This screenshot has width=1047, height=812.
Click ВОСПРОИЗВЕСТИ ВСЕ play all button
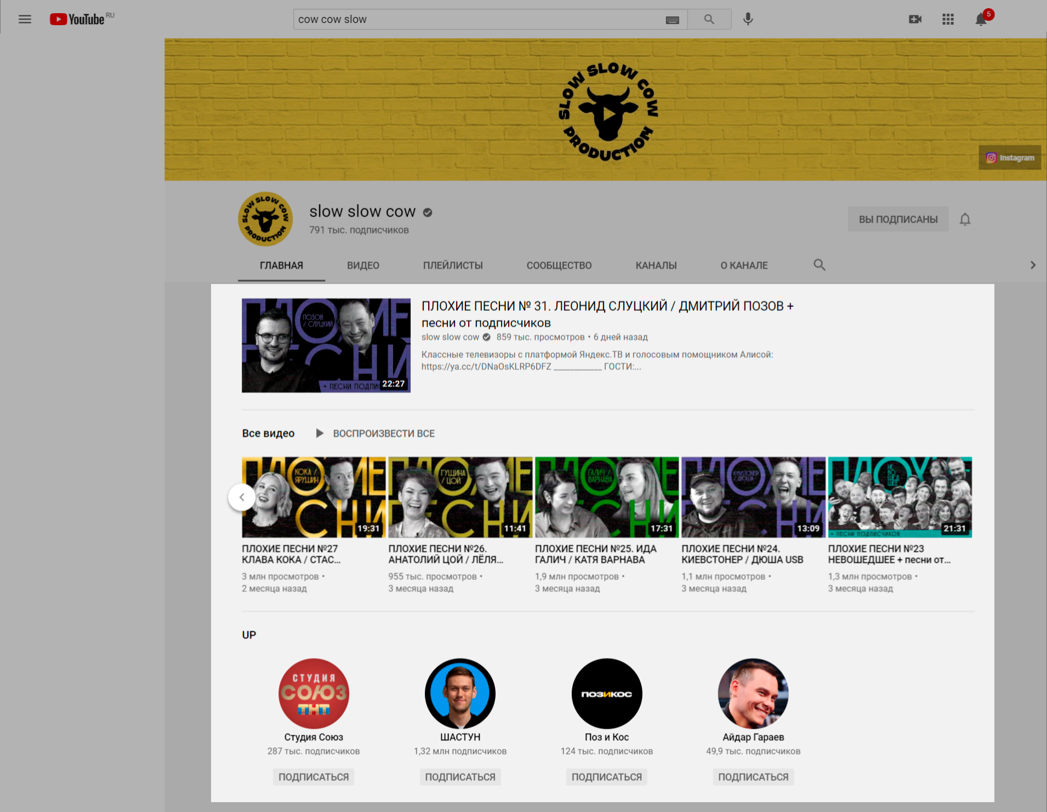click(x=375, y=433)
